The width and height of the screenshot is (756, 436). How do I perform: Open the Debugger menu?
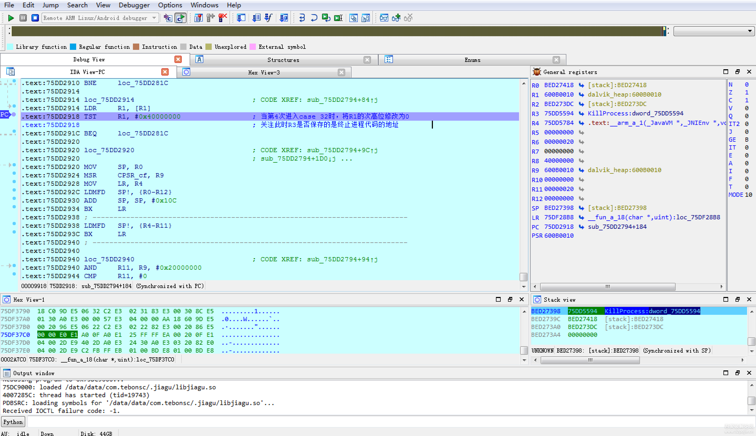[x=134, y=5]
